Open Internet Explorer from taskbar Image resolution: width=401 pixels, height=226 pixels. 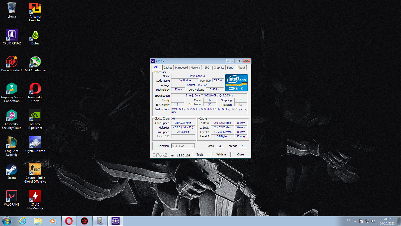tap(23, 221)
